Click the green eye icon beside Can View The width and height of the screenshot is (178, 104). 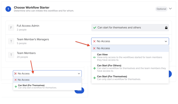[94, 57]
